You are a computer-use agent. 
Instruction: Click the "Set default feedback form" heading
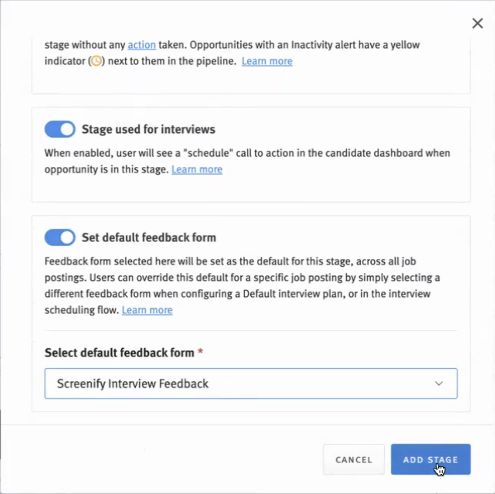tap(149, 237)
